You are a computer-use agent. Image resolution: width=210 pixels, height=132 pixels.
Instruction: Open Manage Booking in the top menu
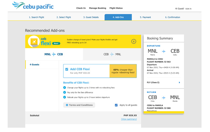coord(97,8)
